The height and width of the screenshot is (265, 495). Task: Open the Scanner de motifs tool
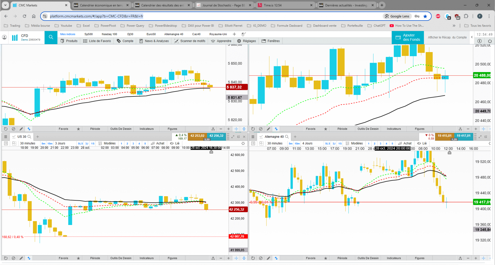click(x=190, y=41)
